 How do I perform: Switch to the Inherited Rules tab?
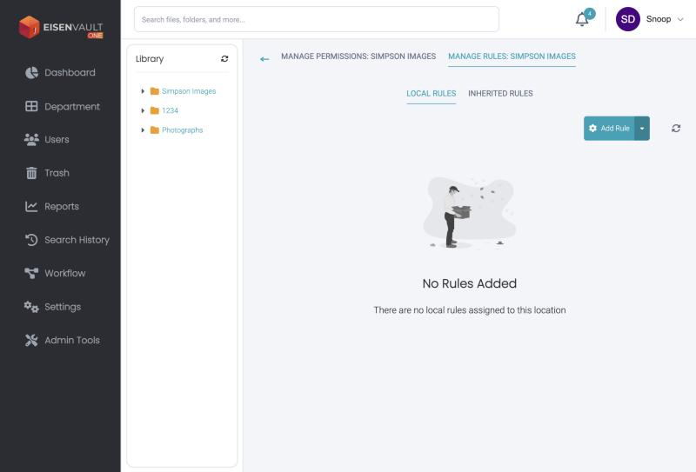(x=500, y=94)
